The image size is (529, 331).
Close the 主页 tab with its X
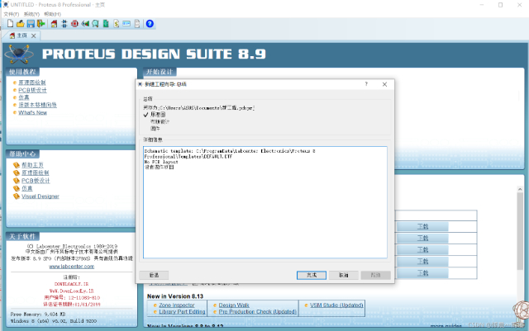[x=33, y=35]
